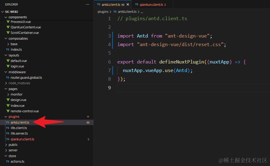Click on defineNuxtPlugin in line 6
This screenshot has width=270, height=166.
click(x=181, y=62)
